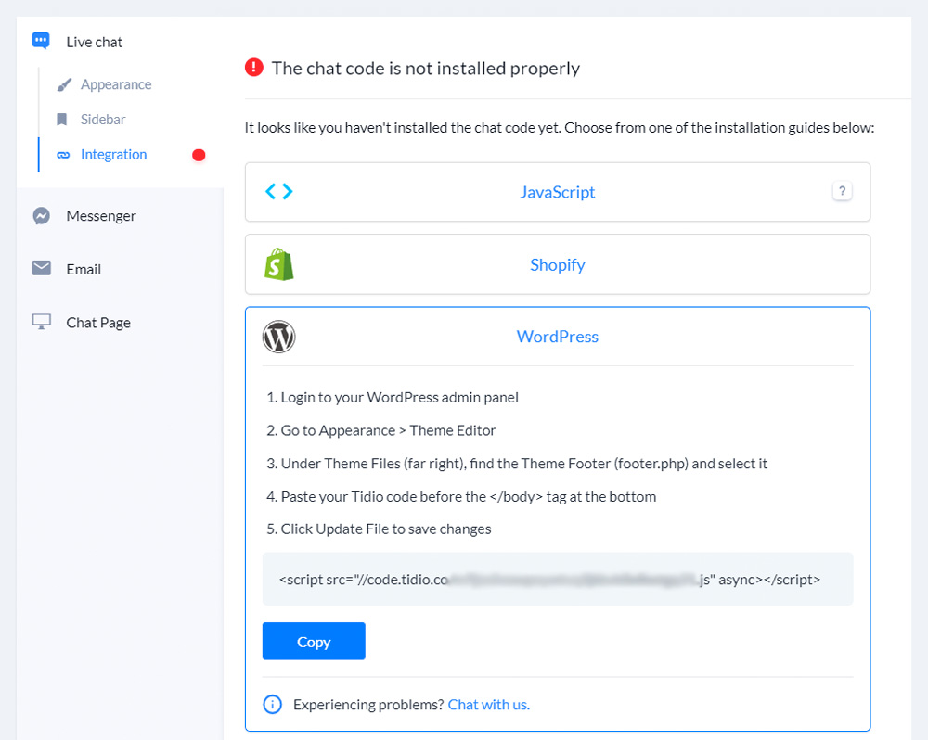Click step '2. Go to Appearance > Theme Editor'
928x740 pixels.
381,430
